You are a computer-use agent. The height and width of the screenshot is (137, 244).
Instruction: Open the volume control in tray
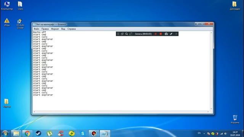tap(226, 134)
